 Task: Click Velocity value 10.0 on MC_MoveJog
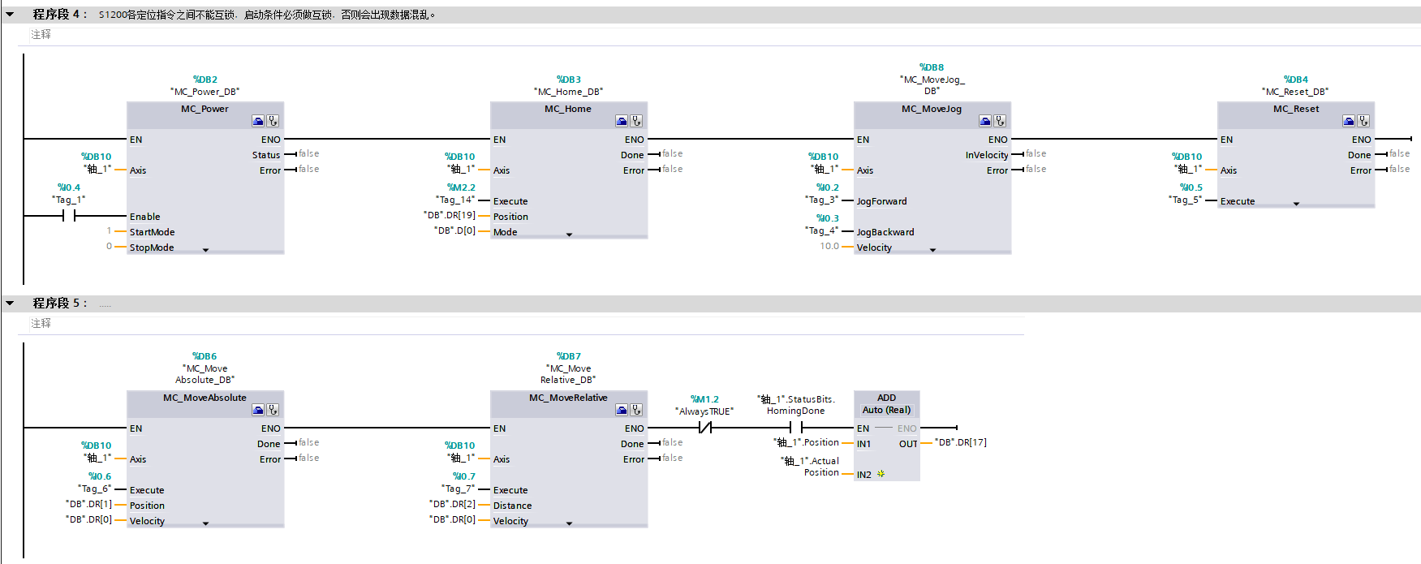pyautogui.click(x=829, y=247)
